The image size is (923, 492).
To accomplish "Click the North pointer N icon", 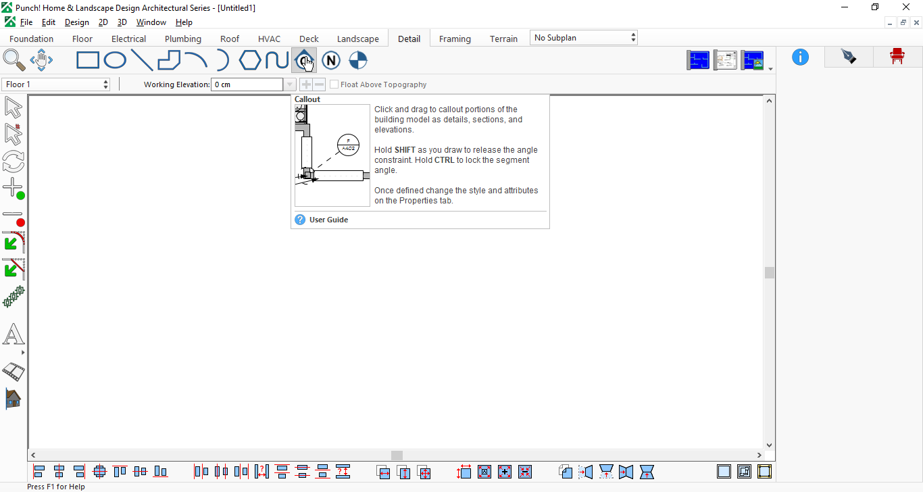I will point(331,61).
